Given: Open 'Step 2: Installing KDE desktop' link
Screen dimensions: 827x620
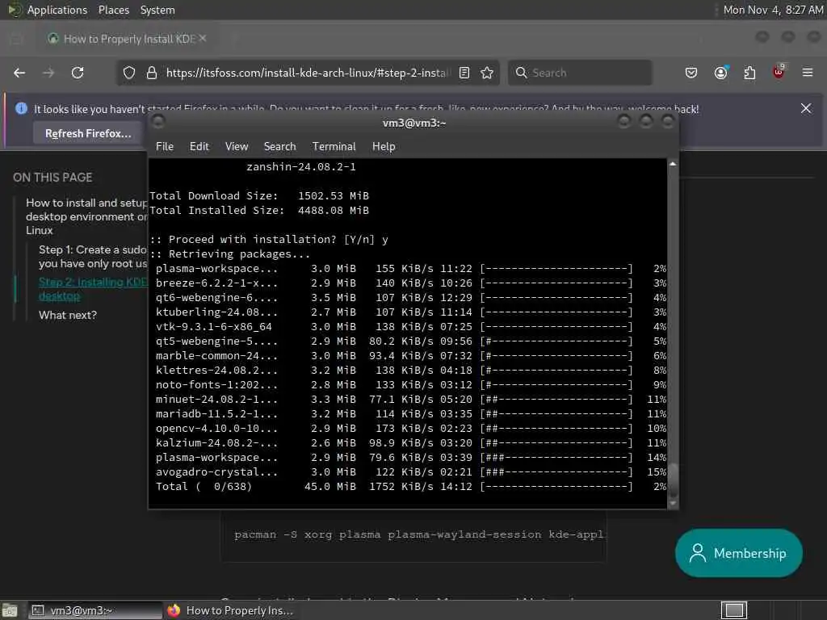Looking at the screenshot, I should (93, 289).
